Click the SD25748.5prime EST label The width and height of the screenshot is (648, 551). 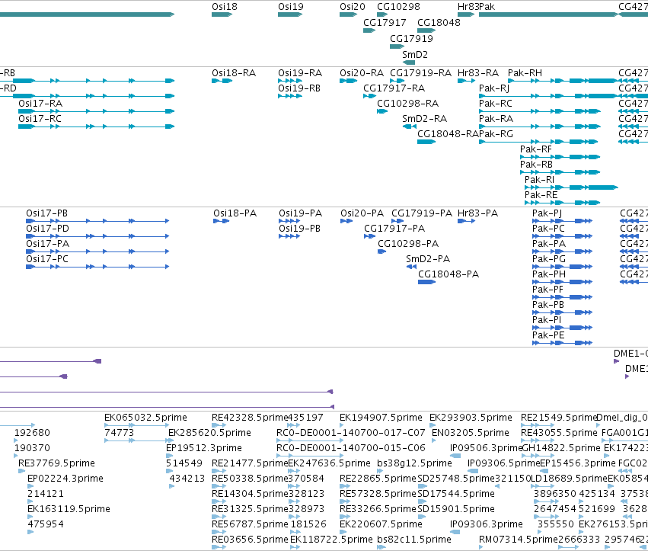pos(456,479)
